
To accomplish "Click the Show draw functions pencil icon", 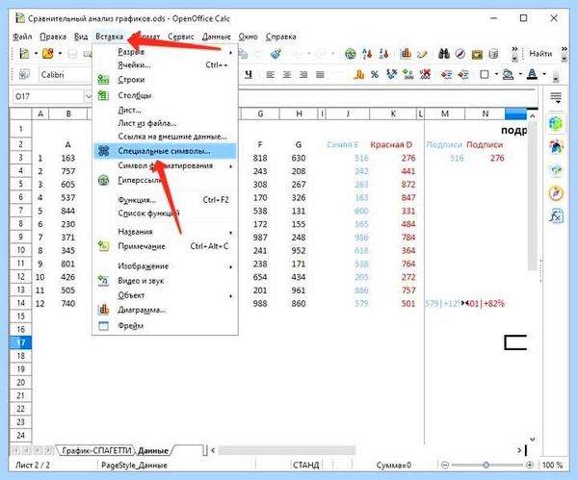I will point(422,54).
